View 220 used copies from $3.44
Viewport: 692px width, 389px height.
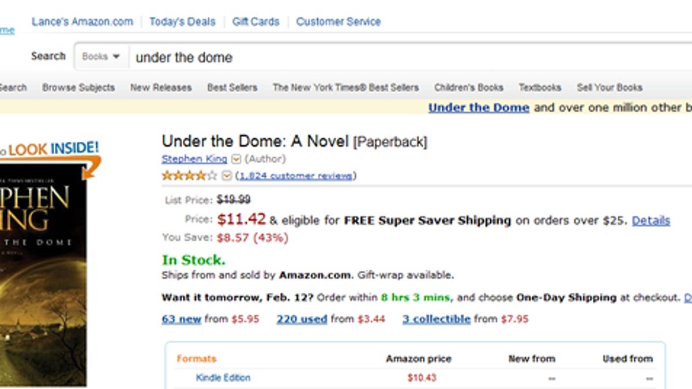coord(303,319)
